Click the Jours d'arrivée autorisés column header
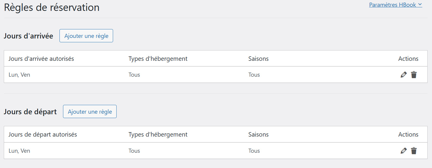Image resolution: width=432 pixels, height=168 pixels. point(41,59)
